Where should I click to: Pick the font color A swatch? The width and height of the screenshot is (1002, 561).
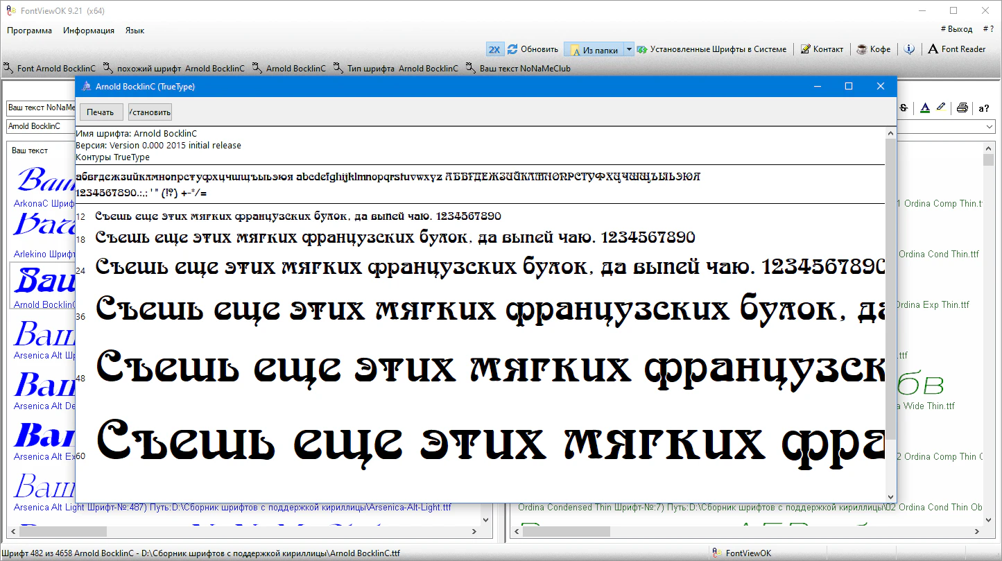[924, 107]
